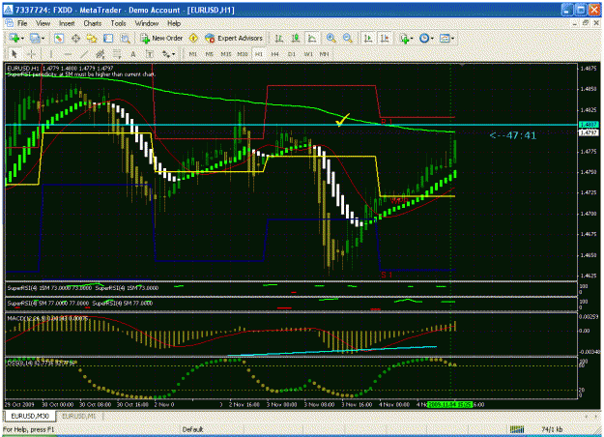Open the Data Window icon

(x=75, y=38)
